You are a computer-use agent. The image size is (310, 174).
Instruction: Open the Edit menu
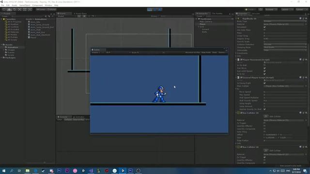[8, 5]
